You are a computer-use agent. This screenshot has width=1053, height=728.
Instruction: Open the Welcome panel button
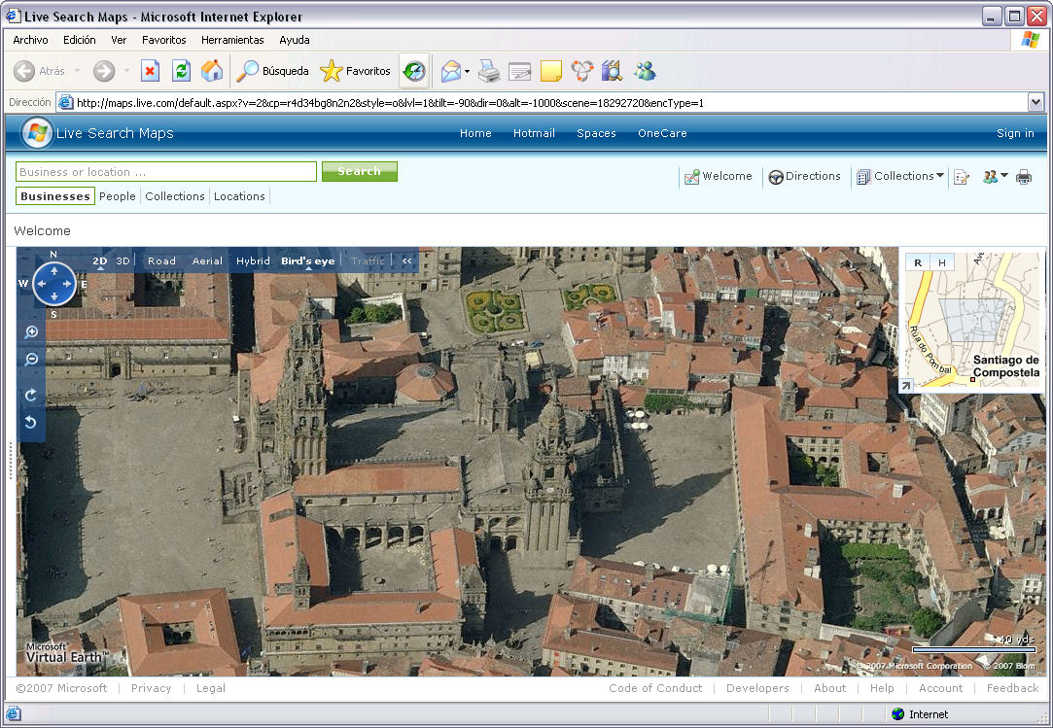[718, 177]
